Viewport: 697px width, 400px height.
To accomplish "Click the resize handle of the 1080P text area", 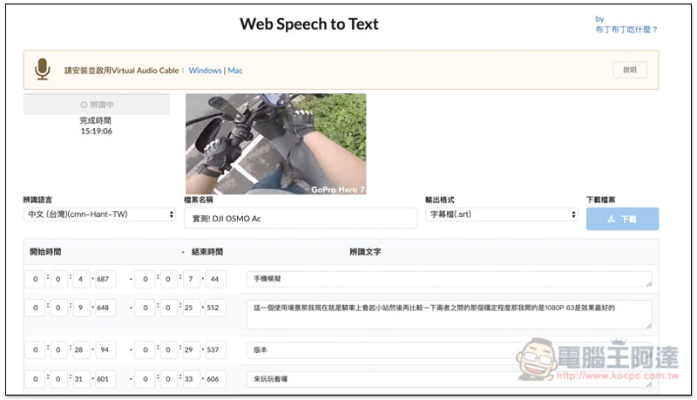I will (x=649, y=326).
